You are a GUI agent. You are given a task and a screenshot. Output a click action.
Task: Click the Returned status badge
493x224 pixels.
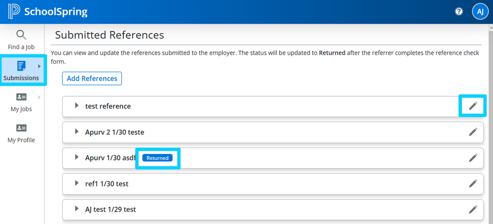pos(157,158)
